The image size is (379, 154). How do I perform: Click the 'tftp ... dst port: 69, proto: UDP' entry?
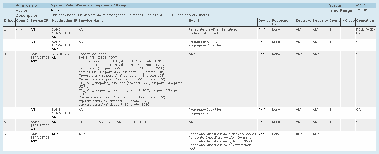[x=115, y=101]
